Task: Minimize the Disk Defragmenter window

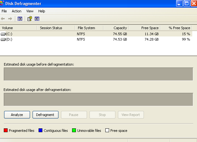Action: pos(179,3)
